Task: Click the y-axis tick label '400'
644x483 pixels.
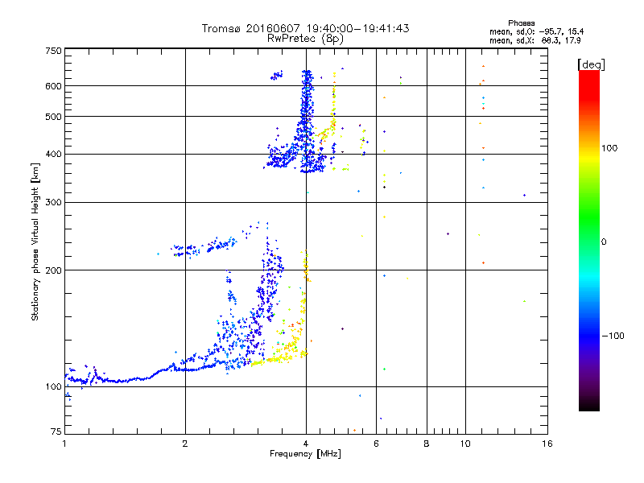Action: tap(53, 155)
